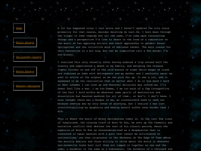Click the text "non-binary." ending the first paragraph
This screenshot has height=151, width=201.
click(66, 55)
